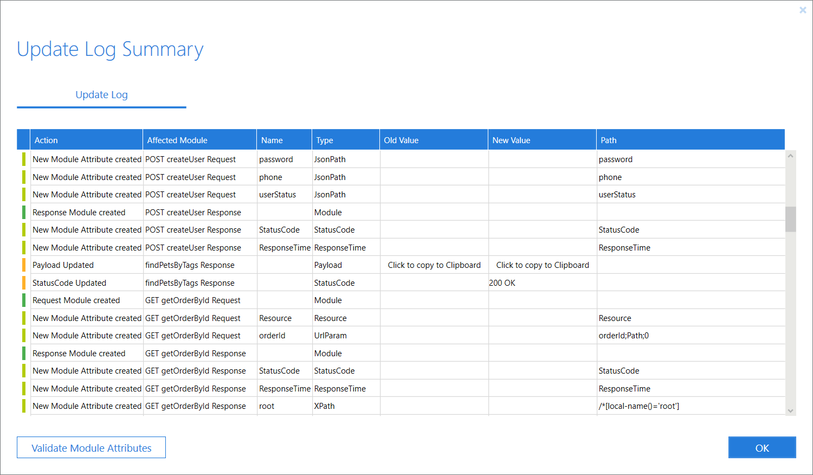This screenshot has width=813, height=475.
Task: Switch to the Update Log tab
Action: pyautogui.click(x=101, y=95)
